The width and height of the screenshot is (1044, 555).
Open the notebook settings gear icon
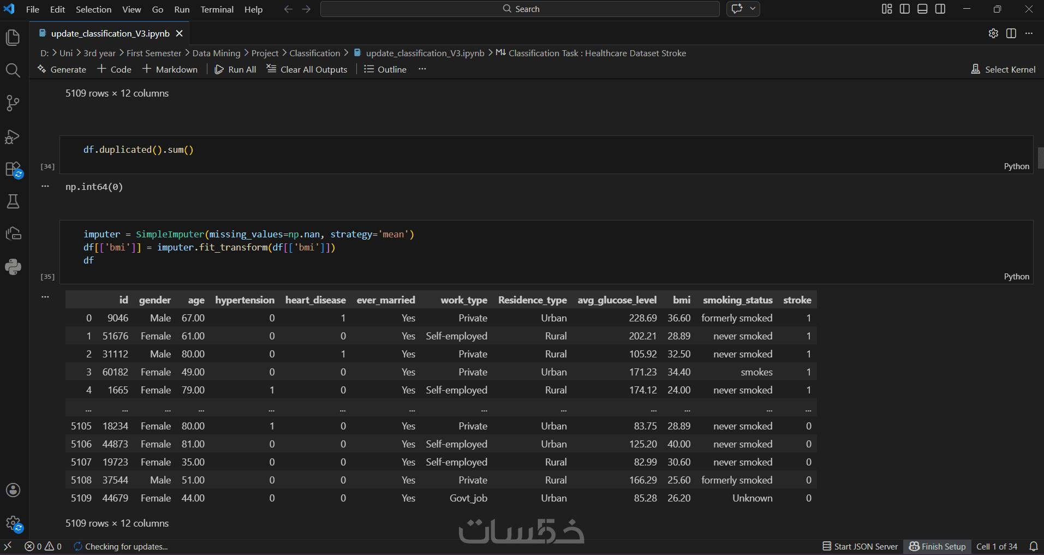(x=993, y=33)
